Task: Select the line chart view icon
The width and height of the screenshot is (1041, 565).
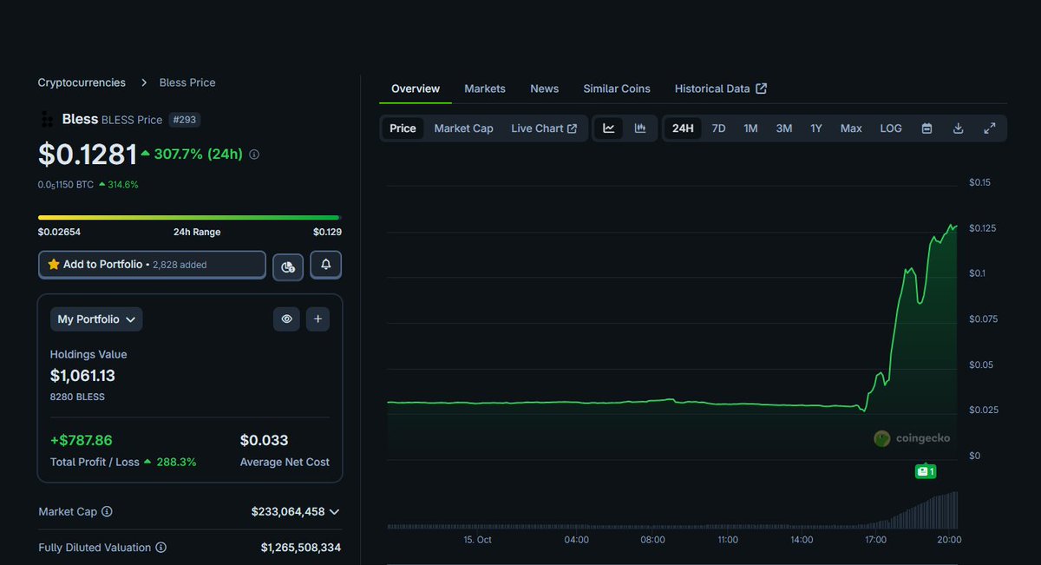Action: pyautogui.click(x=609, y=128)
